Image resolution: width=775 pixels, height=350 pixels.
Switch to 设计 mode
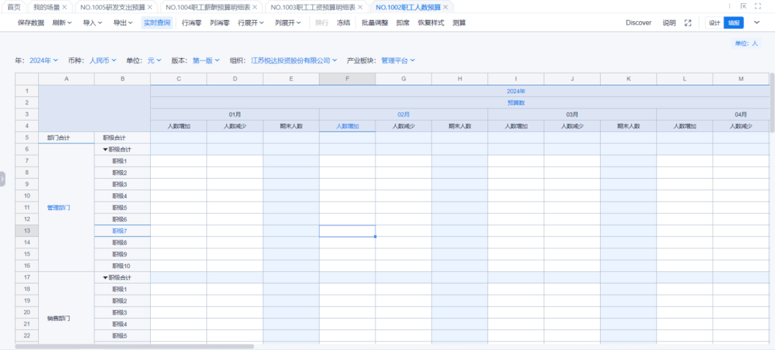click(x=714, y=23)
